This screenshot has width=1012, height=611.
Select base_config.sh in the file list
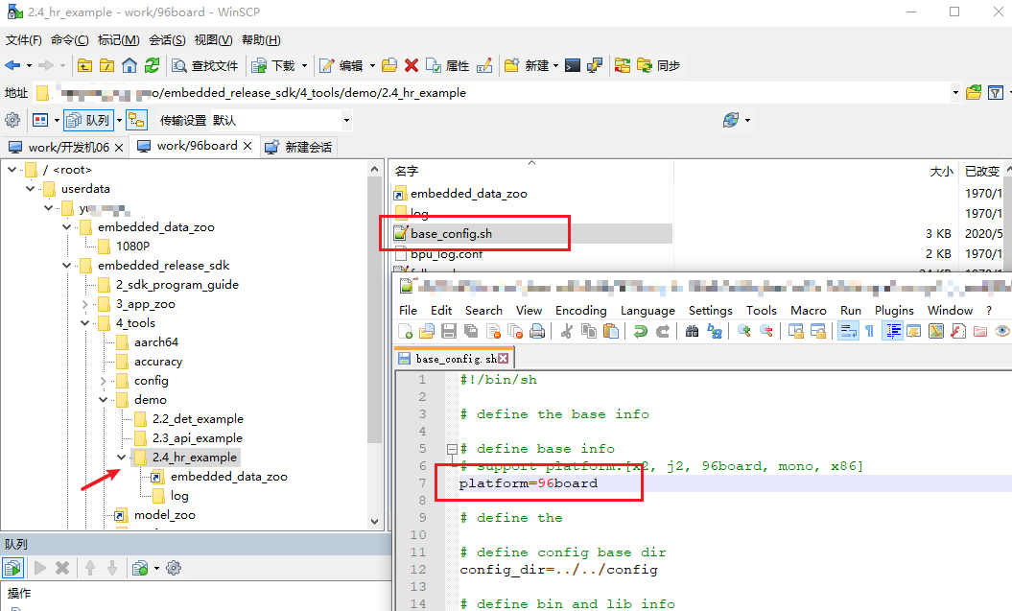(451, 233)
